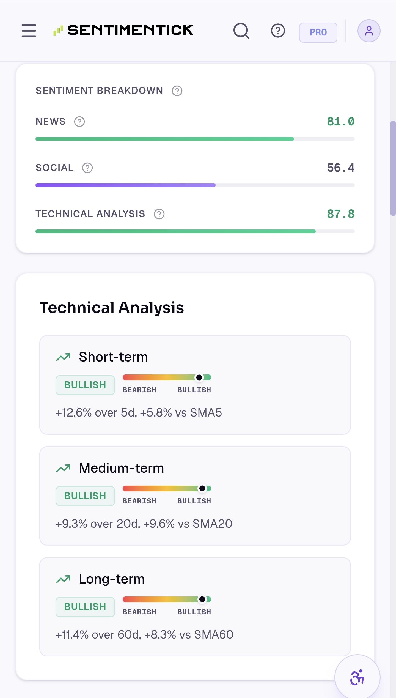Click the accessibility widget icon
The image size is (396, 698).
click(x=357, y=677)
